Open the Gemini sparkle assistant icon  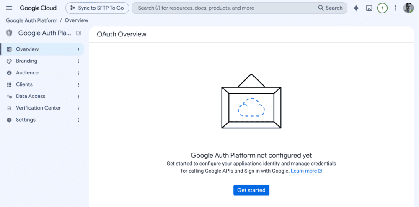point(356,8)
